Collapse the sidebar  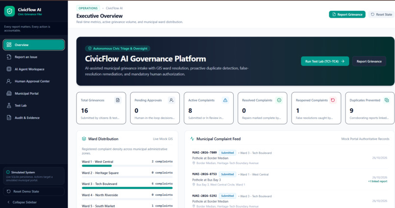tap(22, 202)
